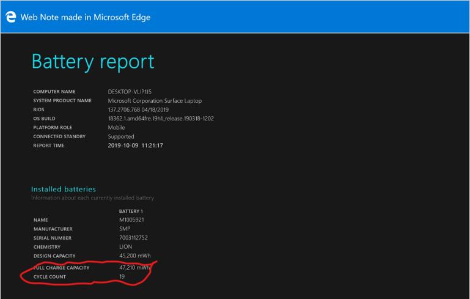The height and width of the screenshot is (299, 470).
Task: Select report time 2019-10-09 11:21:17
Action: [x=136, y=146]
